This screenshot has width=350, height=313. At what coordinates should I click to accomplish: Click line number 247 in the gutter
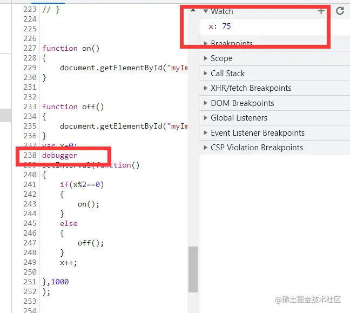[30, 243]
